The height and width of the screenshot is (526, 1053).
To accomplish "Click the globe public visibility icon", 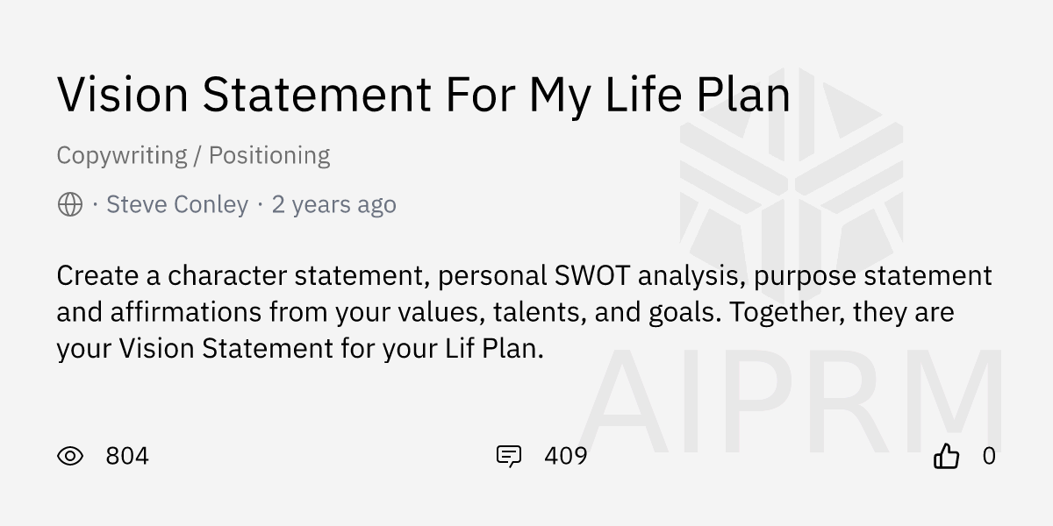I will click(x=70, y=205).
